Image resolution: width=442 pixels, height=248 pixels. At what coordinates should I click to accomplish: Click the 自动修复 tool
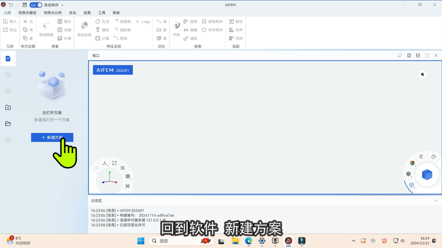pos(46,29)
